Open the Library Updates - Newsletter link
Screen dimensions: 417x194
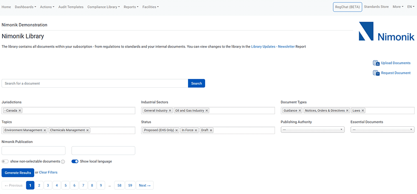(x=273, y=46)
